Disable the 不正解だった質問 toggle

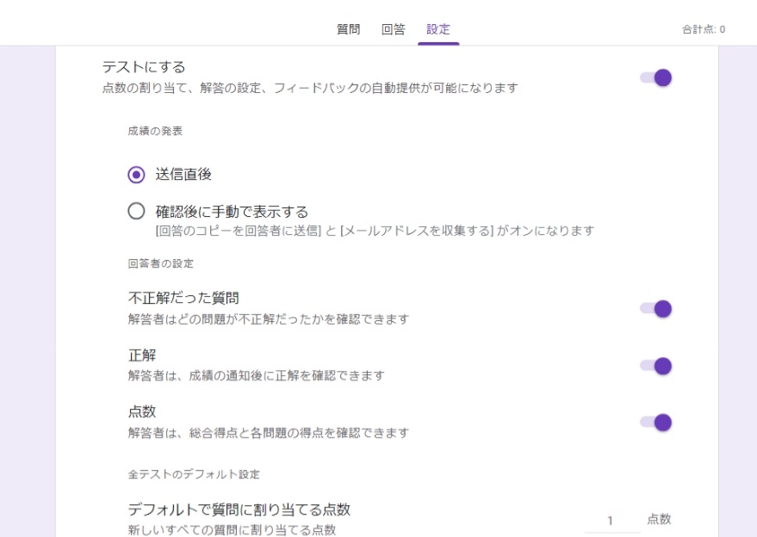pyautogui.click(x=655, y=309)
